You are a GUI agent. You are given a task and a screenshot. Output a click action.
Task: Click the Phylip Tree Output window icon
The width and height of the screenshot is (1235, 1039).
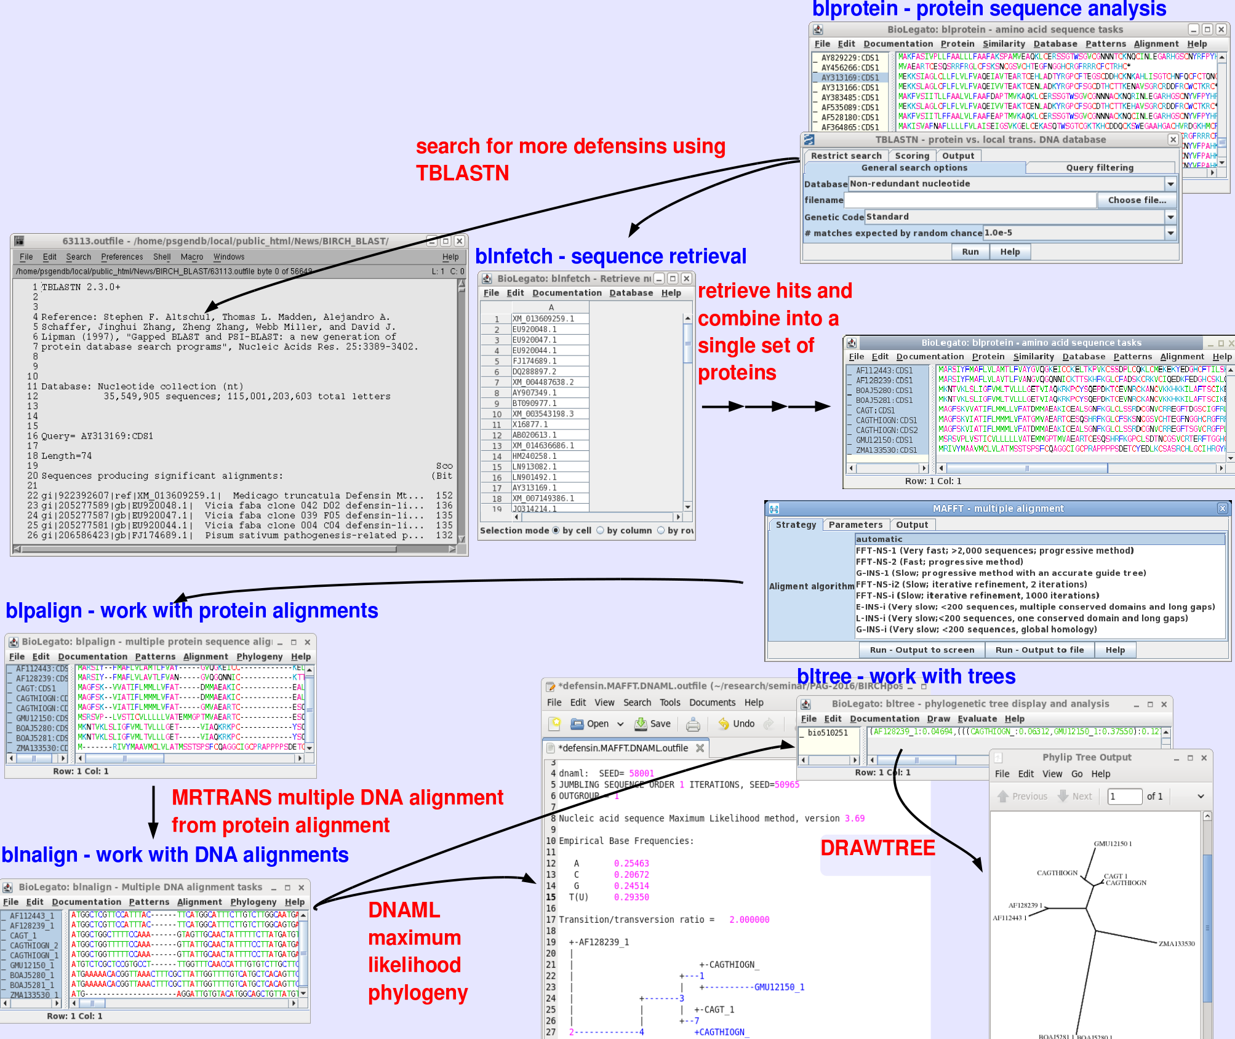(x=999, y=757)
